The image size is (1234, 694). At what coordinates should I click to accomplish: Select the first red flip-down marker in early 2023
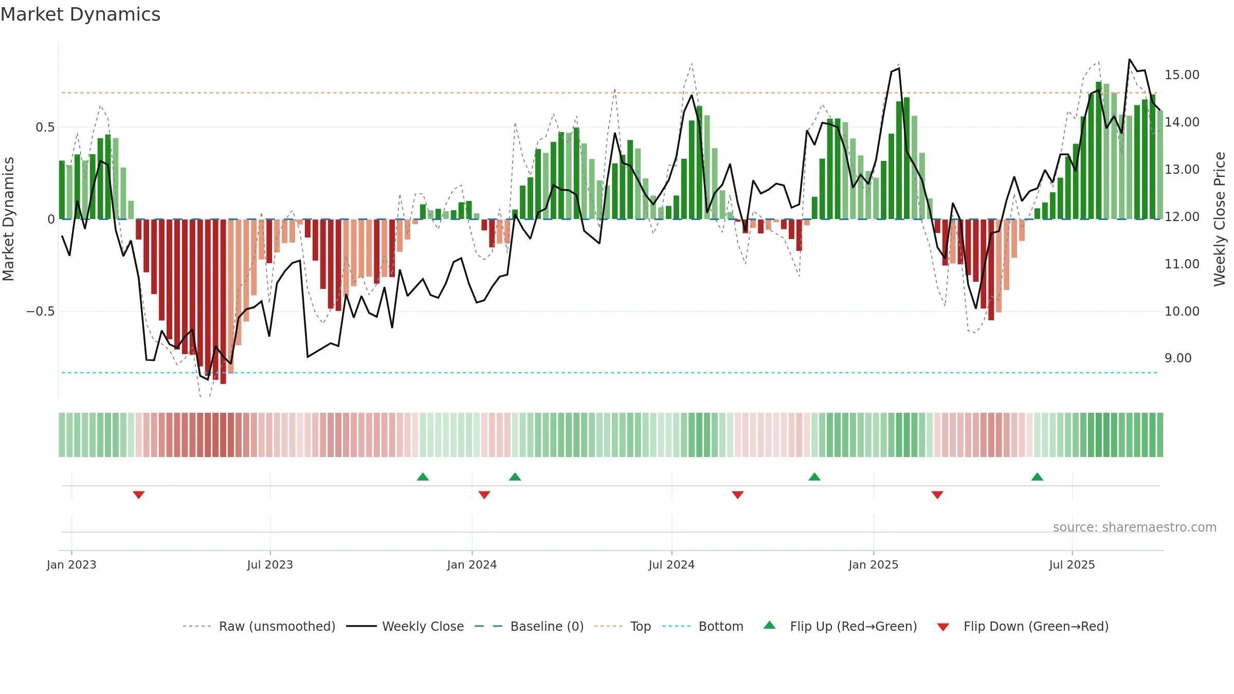(139, 495)
